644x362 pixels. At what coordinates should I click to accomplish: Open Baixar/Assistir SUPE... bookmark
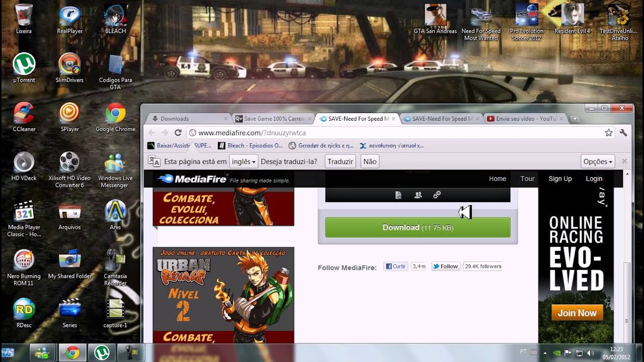(x=180, y=146)
